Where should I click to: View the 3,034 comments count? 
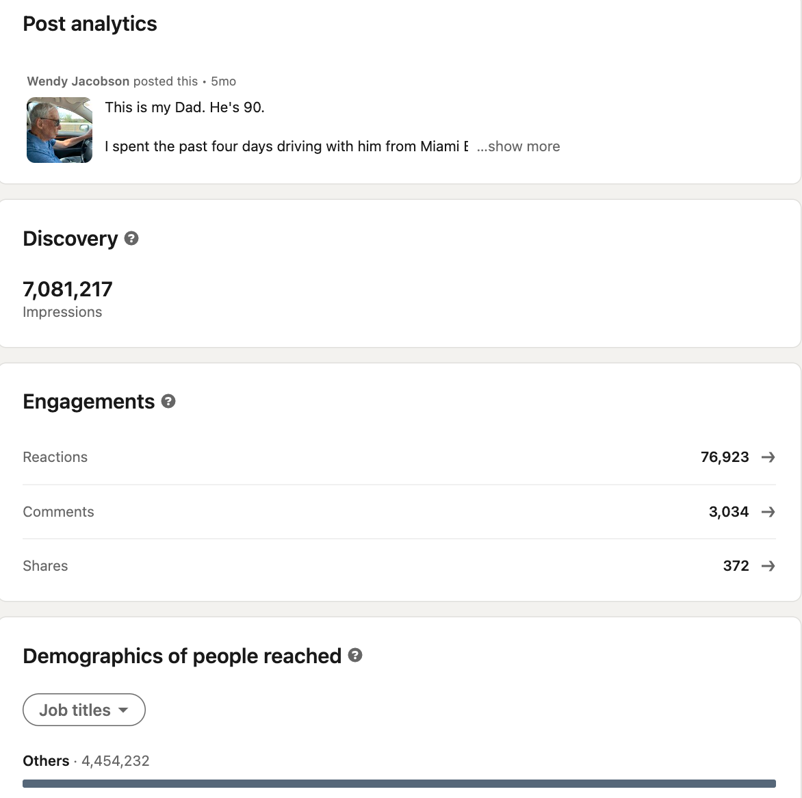[x=729, y=512]
